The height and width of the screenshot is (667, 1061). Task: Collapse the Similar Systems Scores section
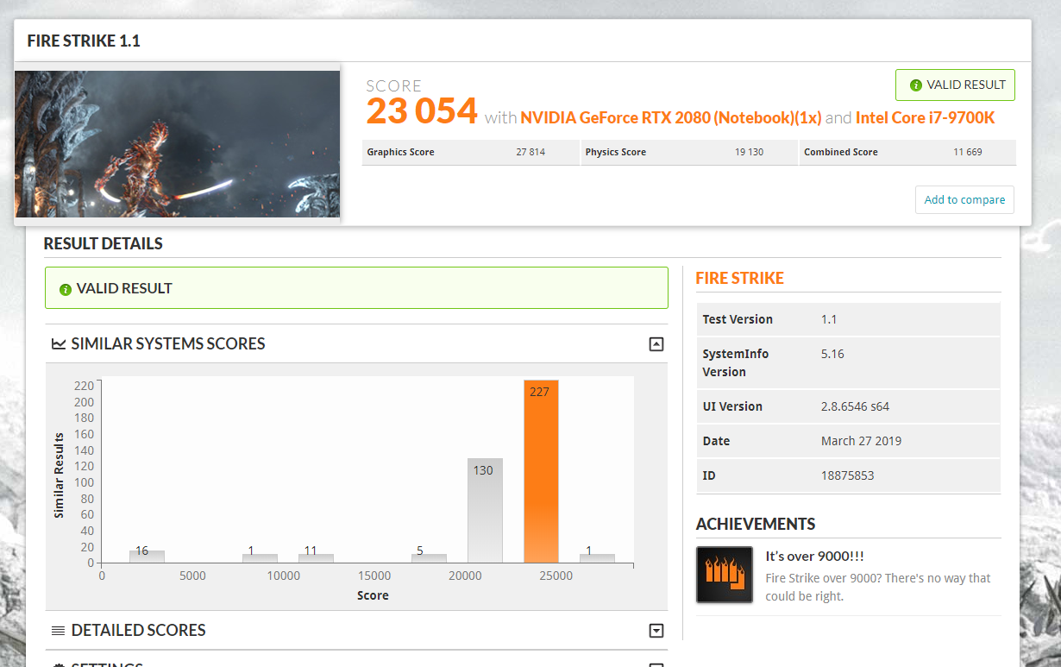click(656, 344)
